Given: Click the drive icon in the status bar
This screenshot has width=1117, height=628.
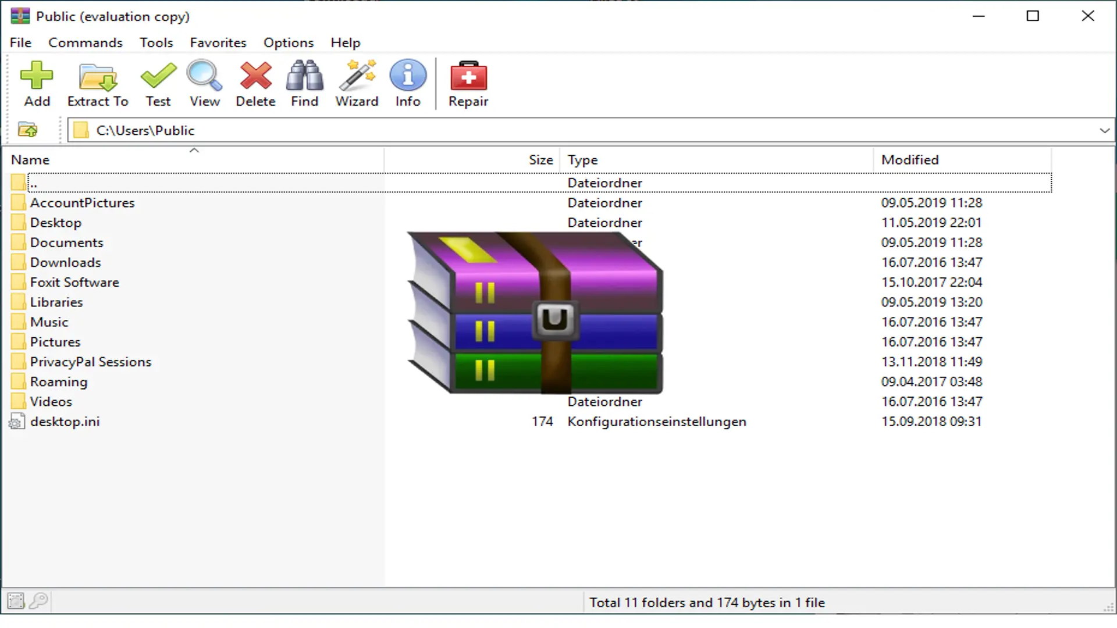Looking at the screenshot, I should (15, 601).
